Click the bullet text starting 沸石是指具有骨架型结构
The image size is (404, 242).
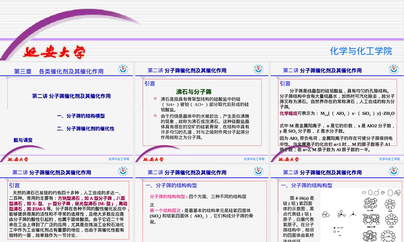pos(205,104)
